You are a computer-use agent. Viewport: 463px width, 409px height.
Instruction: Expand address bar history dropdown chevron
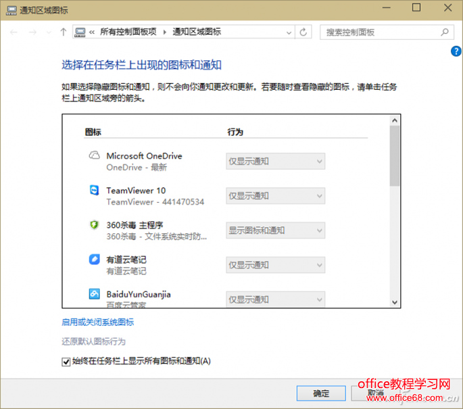pyautogui.click(x=289, y=32)
